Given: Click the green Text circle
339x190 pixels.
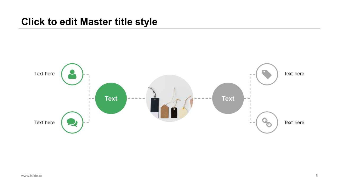Looking at the screenshot, I should point(111,98).
